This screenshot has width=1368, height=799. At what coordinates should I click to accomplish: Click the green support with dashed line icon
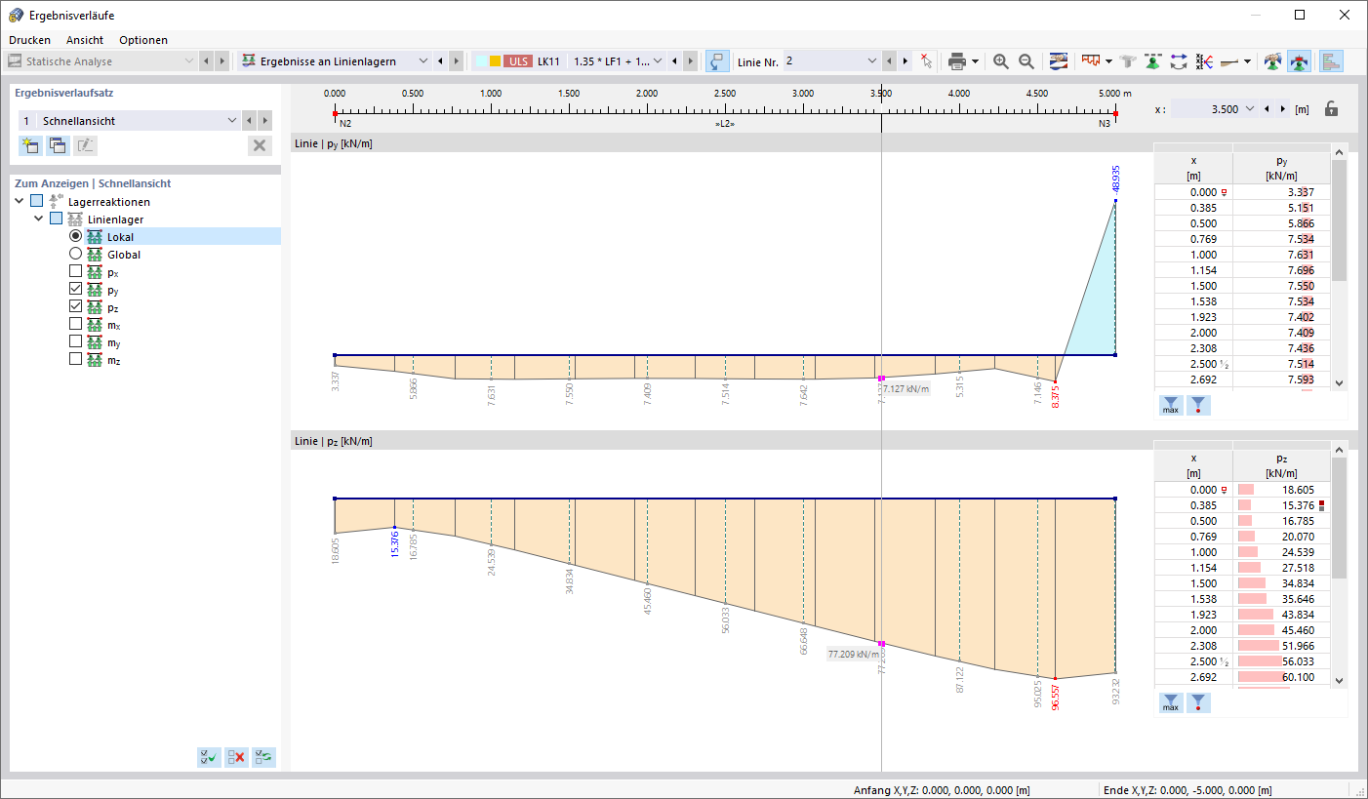(1153, 60)
